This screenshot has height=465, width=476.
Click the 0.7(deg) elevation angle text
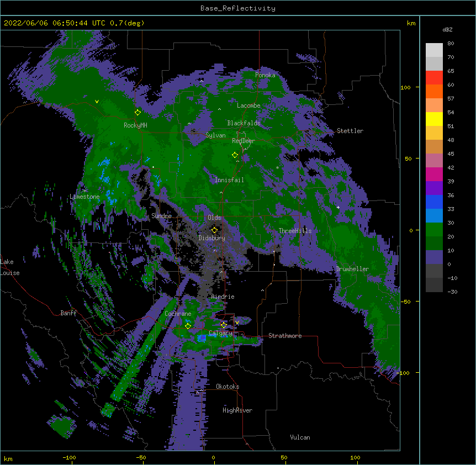[x=127, y=23]
